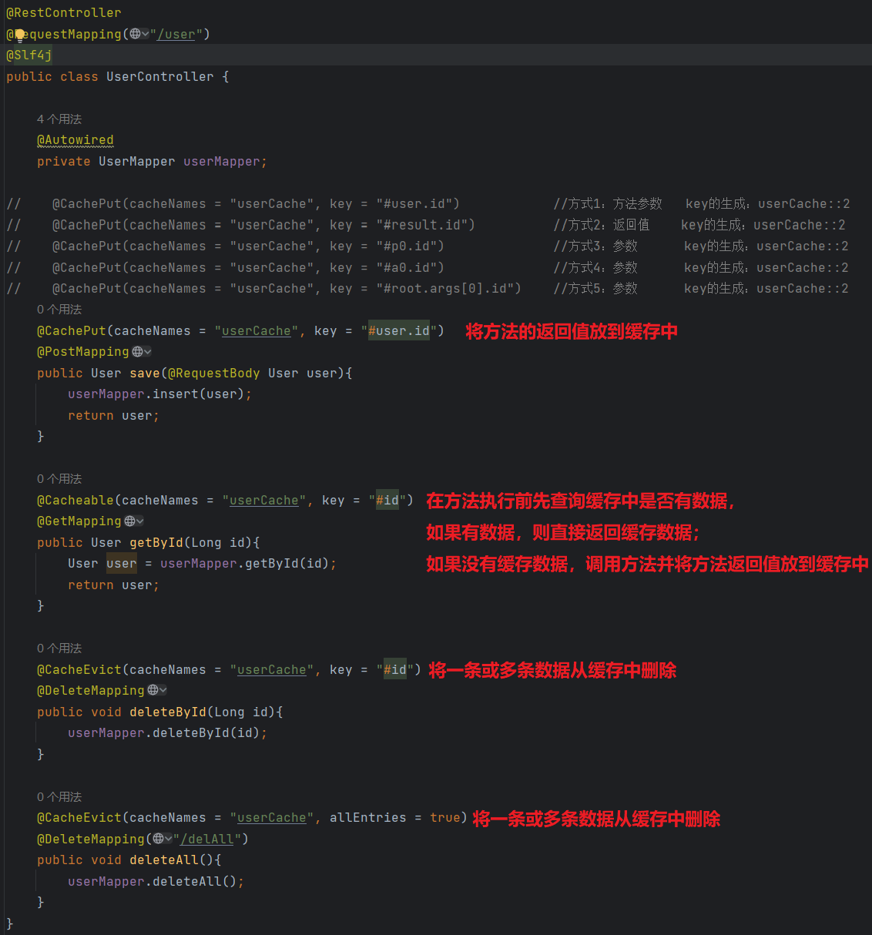Screen dimensions: 872x935
Task: Expand the chevron dropdown next to @PostMapping
Action: click(x=147, y=352)
